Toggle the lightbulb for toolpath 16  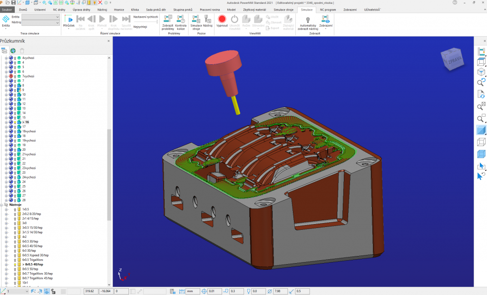[x=15, y=122]
